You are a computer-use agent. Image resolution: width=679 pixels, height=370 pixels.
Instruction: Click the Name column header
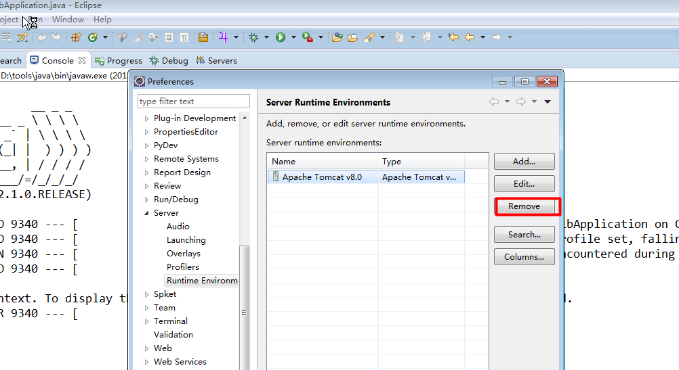coord(323,161)
